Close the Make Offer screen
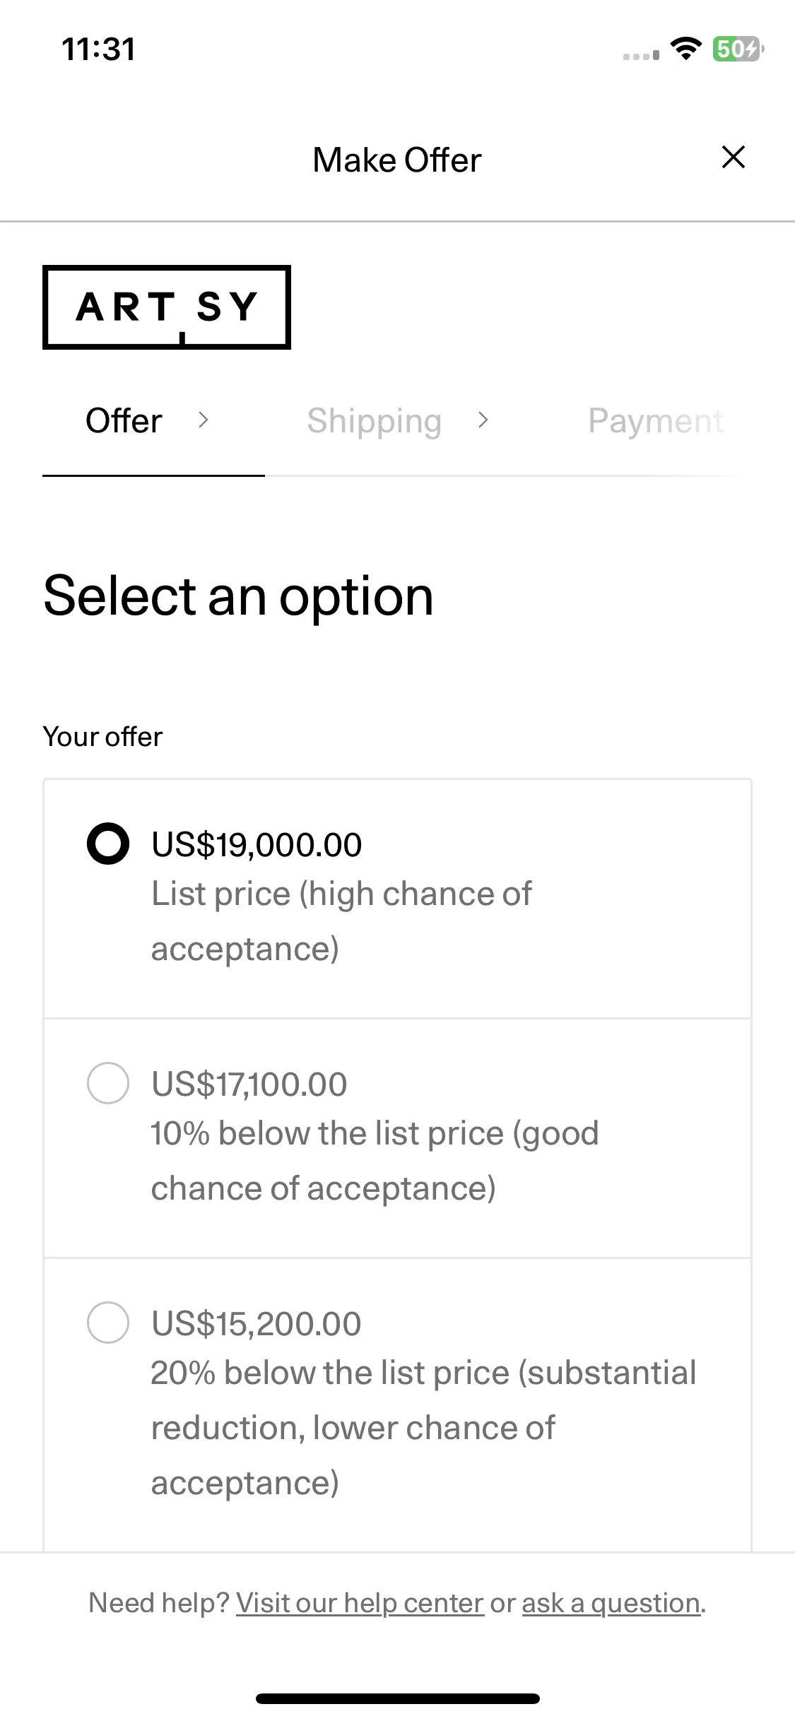Viewport: 795px width, 1721px height. [x=734, y=157]
